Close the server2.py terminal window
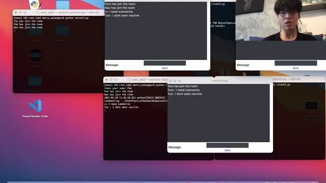The image size is (326, 183). 16,13
